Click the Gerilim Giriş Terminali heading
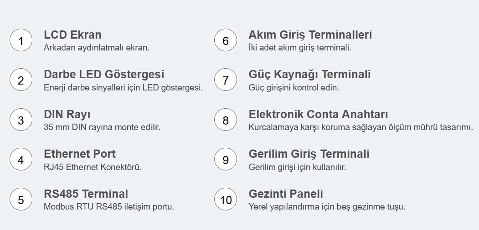The height and width of the screenshot is (230, 479). pyautogui.click(x=309, y=154)
